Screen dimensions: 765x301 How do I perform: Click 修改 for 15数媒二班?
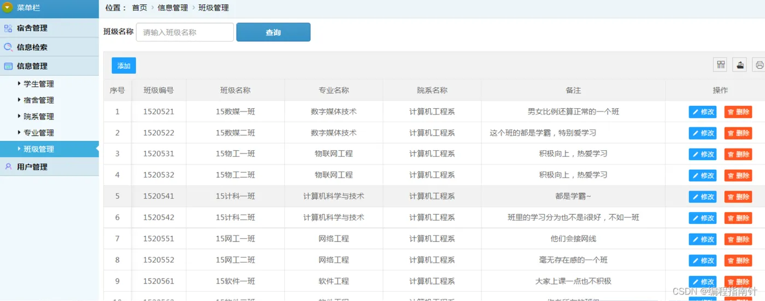point(703,133)
